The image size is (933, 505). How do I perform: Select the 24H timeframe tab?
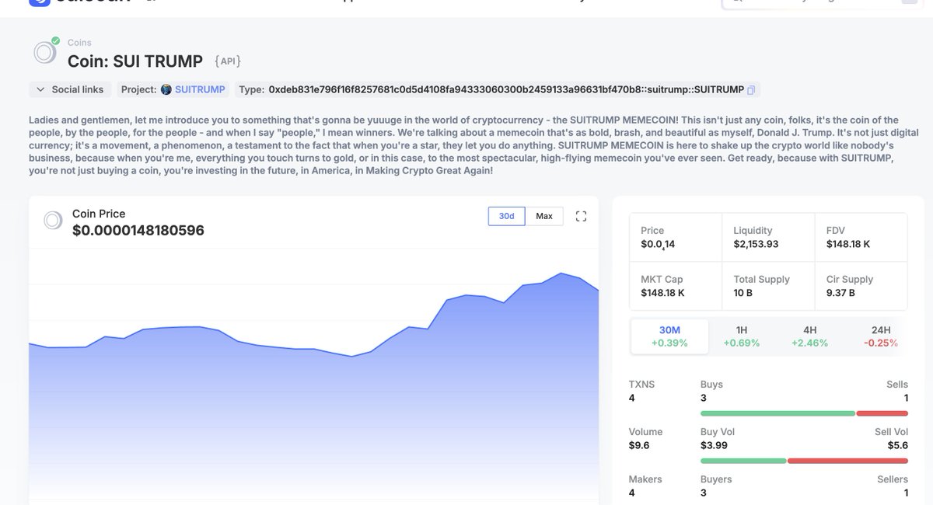(x=881, y=336)
